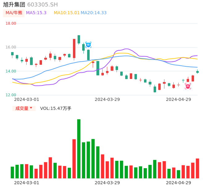This screenshot has width=212, height=187.
Task: Click the last candlestick on the right
Action: 197,72
